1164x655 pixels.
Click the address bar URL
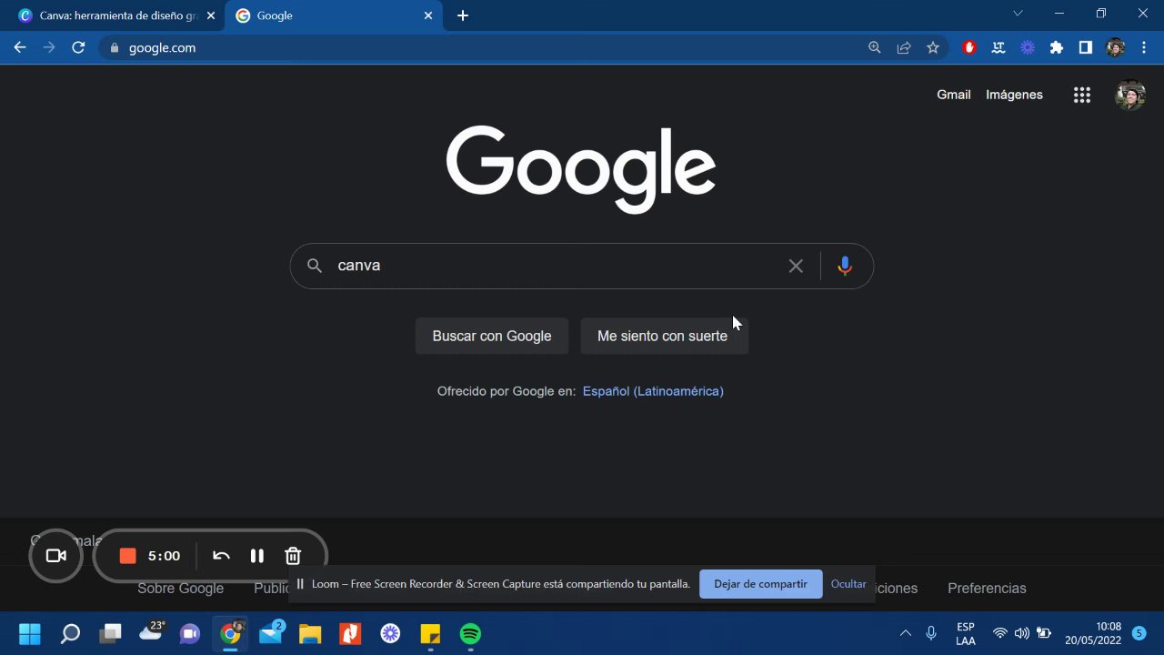point(162,47)
